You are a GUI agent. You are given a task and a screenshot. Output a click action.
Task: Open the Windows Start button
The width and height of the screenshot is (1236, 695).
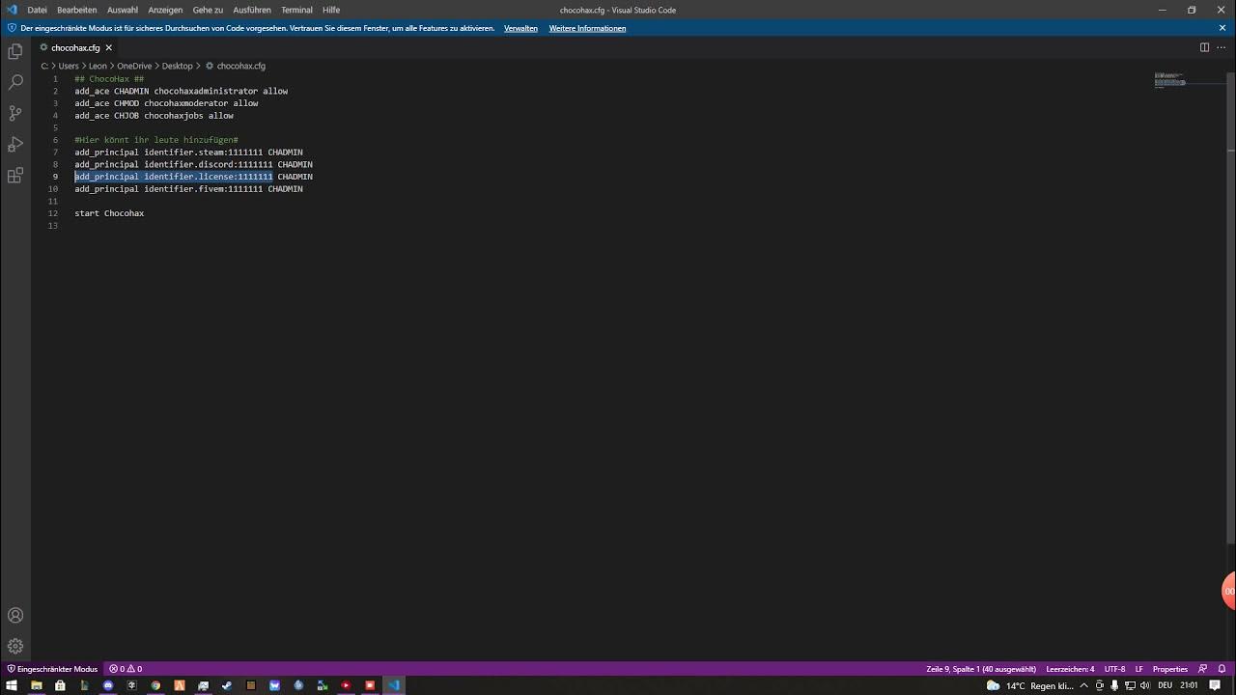[11, 685]
